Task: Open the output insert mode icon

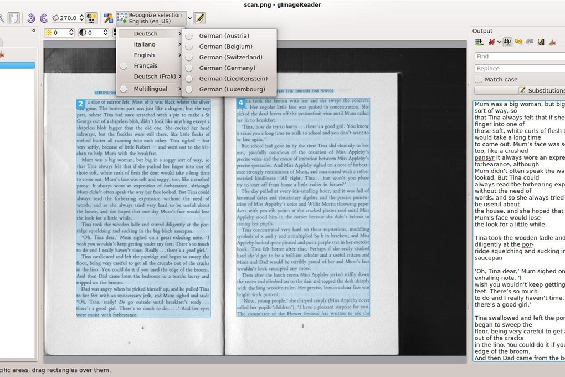Action: [479, 42]
